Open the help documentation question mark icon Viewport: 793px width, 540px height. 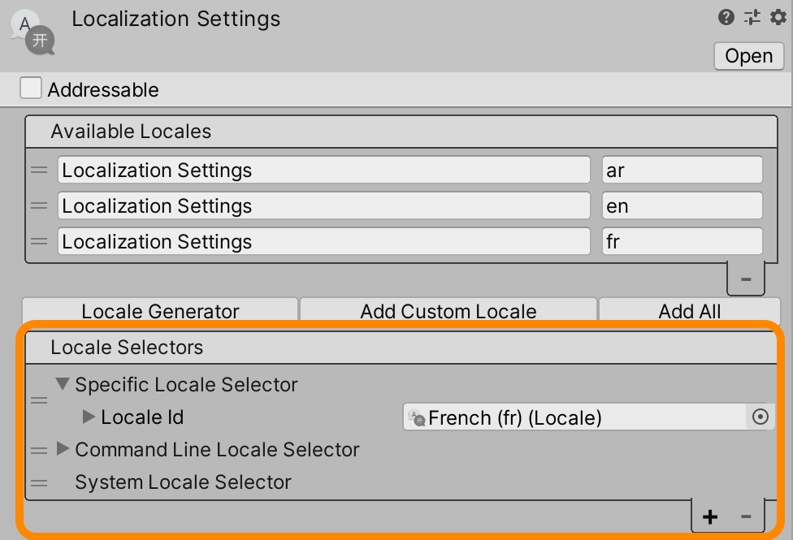pos(726,17)
